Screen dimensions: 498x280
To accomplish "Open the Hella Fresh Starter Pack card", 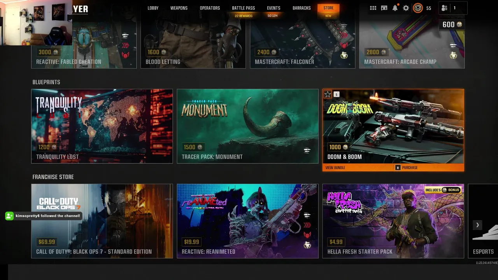I will click(x=393, y=221).
